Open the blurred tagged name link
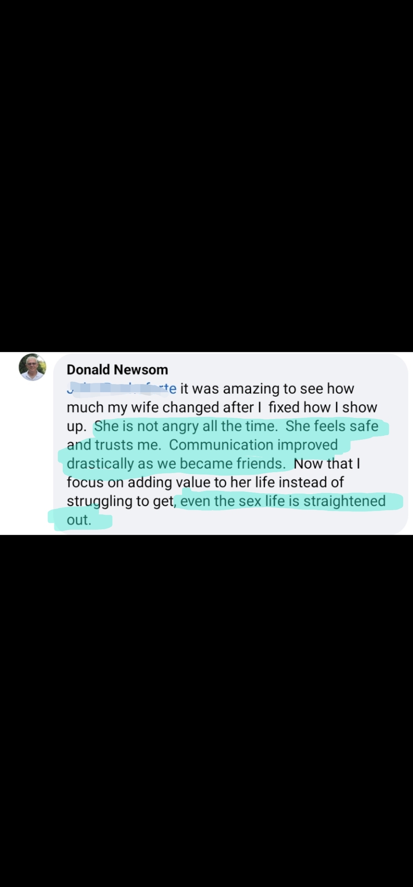 tap(122, 388)
